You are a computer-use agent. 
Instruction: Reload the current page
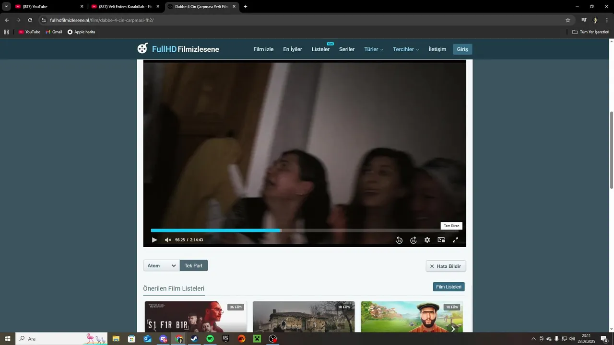[x=30, y=20]
